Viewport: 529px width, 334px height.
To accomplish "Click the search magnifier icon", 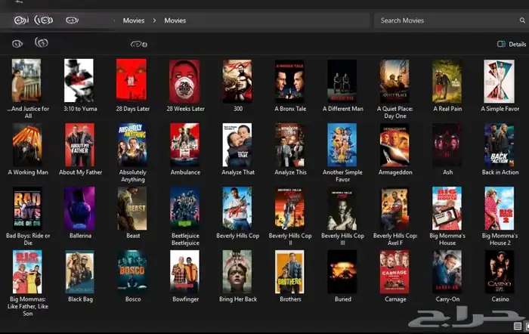I will 522,20.
